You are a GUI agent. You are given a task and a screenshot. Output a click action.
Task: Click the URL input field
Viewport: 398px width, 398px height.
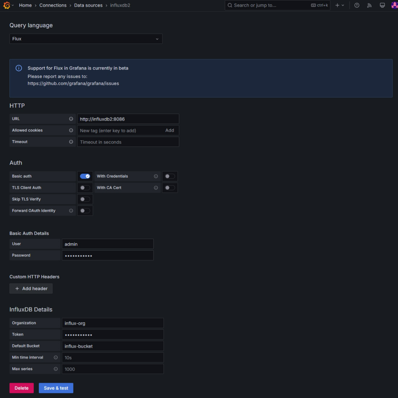coord(128,119)
